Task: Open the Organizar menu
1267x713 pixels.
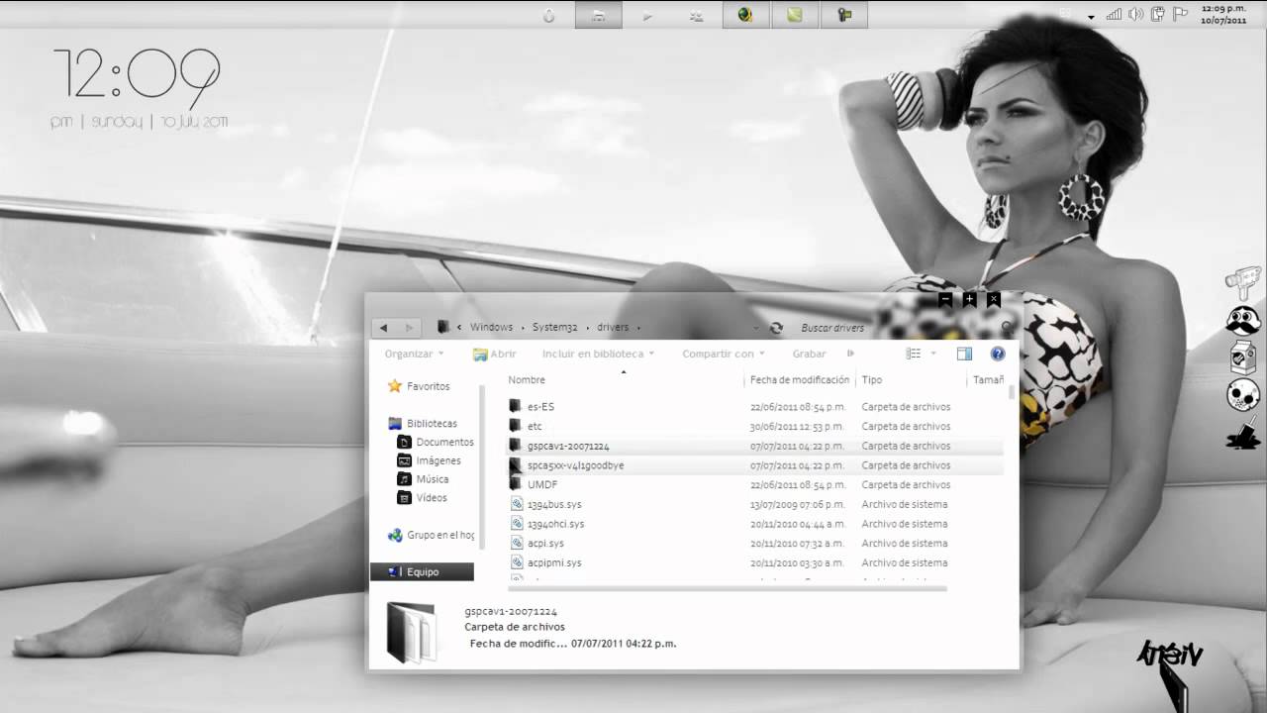Action: click(414, 354)
